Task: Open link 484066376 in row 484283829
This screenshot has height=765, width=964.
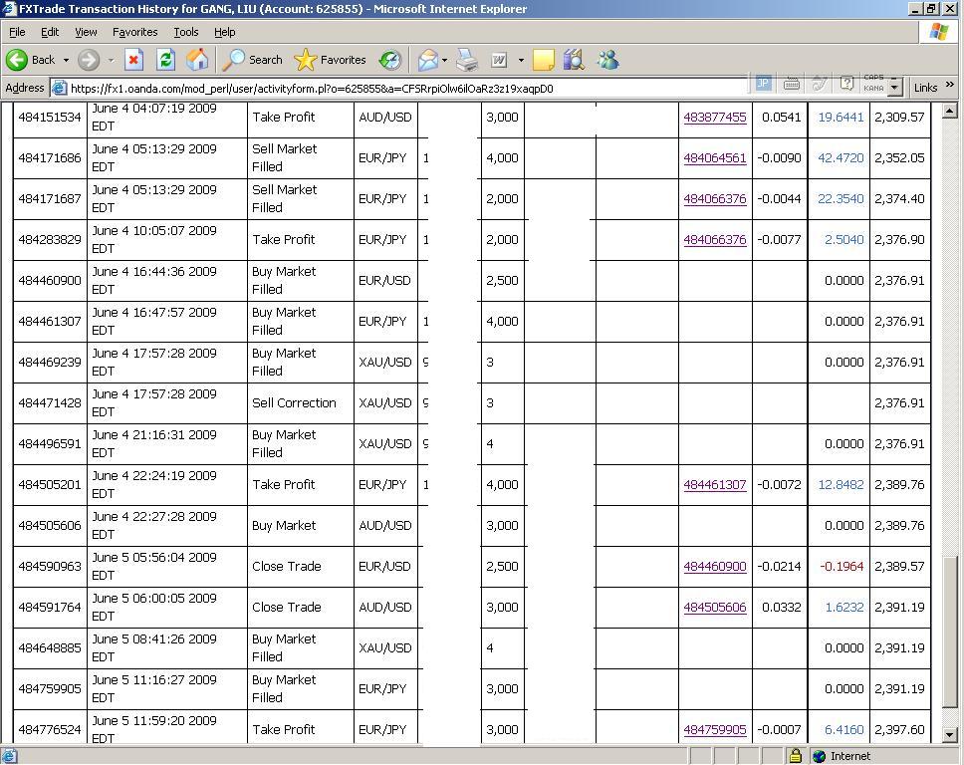Action: 715,240
